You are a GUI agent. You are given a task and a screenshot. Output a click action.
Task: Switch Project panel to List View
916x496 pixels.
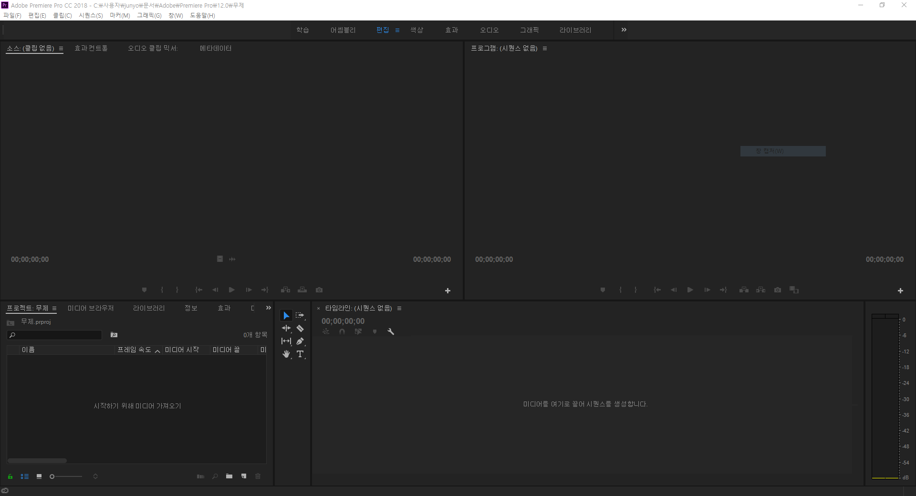(25, 476)
